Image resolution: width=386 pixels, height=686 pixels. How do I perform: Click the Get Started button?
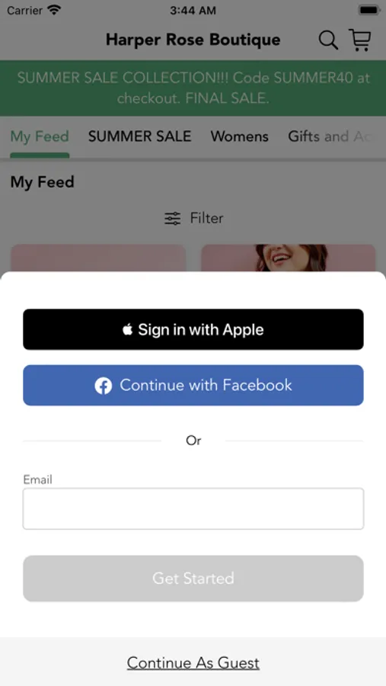(193, 579)
